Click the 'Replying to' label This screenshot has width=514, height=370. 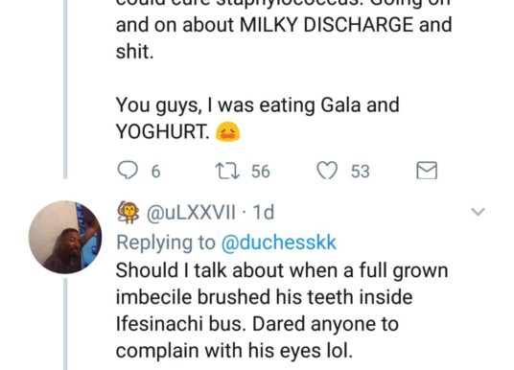(x=166, y=243)
